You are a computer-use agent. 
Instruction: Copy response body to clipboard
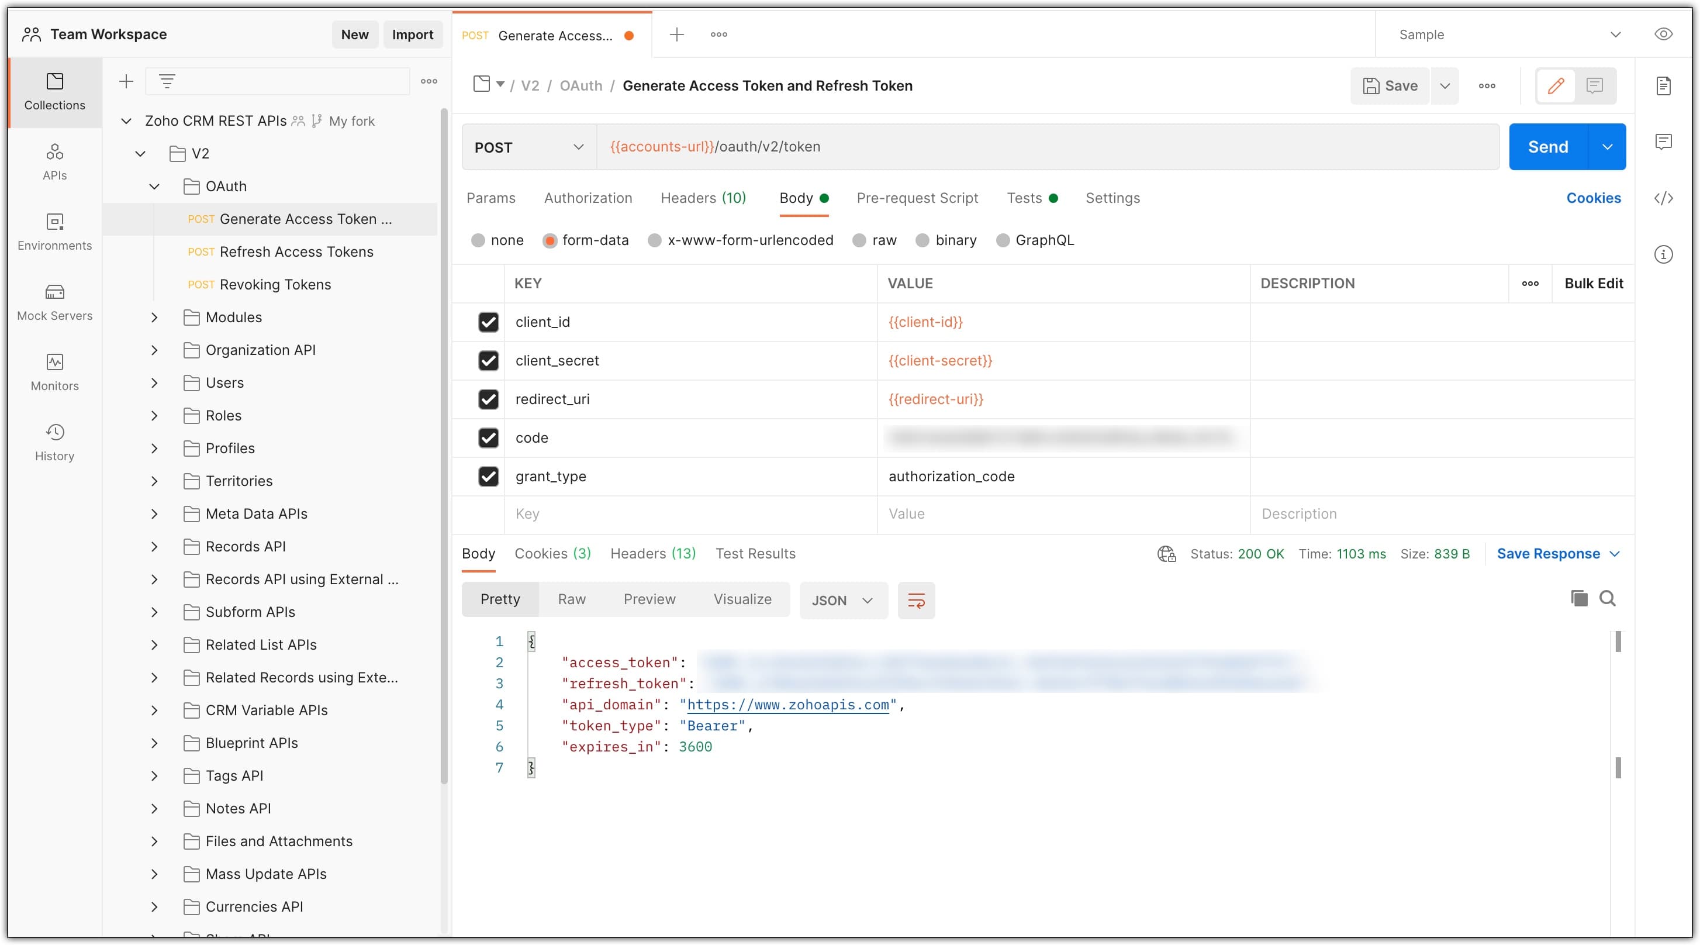[1578, 599]
